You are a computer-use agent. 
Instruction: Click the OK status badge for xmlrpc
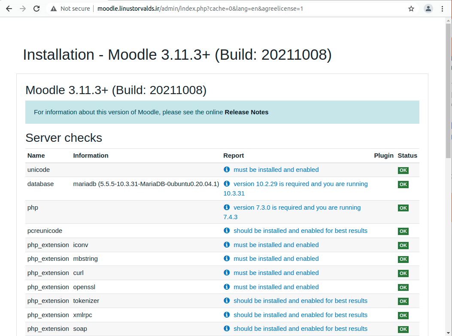click(403, 315)
